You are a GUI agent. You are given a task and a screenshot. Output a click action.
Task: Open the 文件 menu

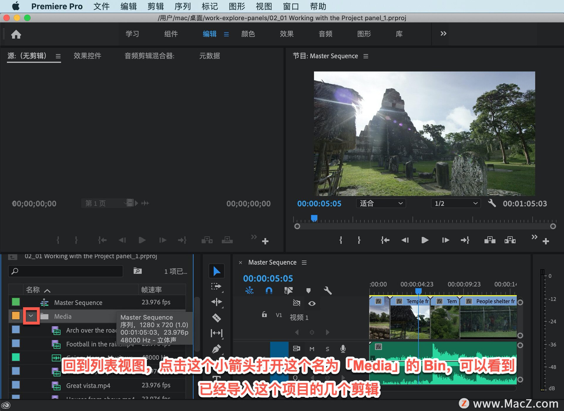(x=101, y=6)
